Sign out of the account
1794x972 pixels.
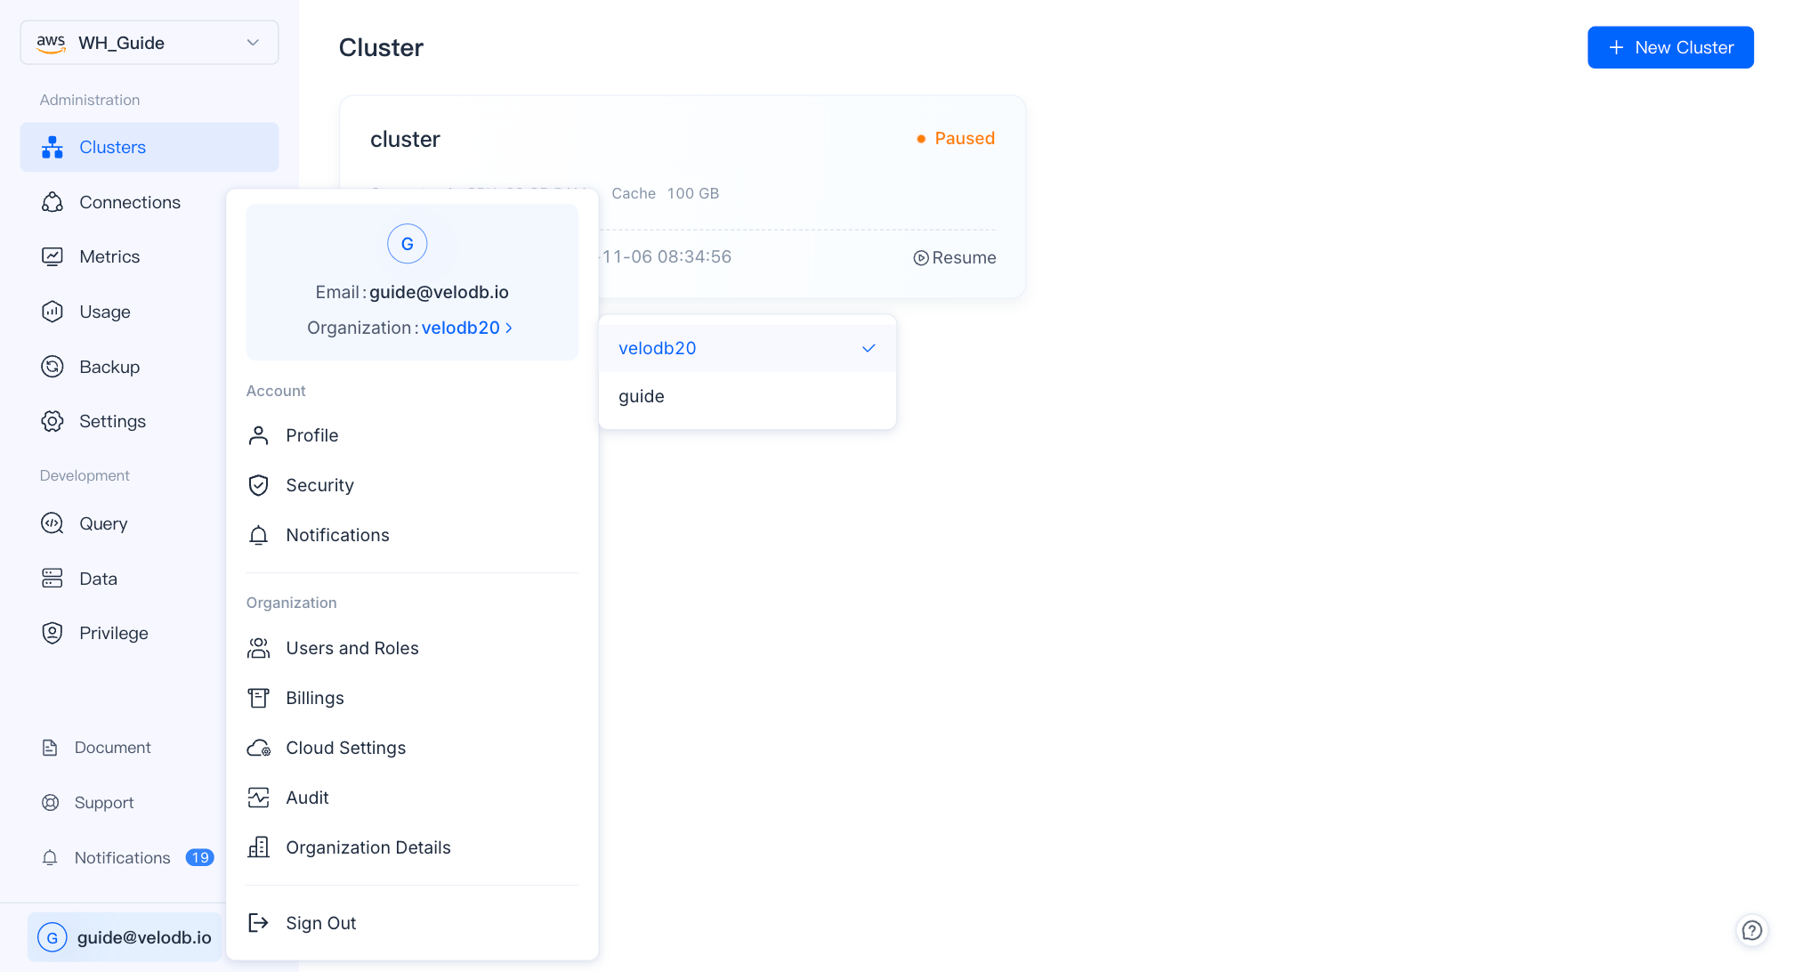click(x=320, y=923)
